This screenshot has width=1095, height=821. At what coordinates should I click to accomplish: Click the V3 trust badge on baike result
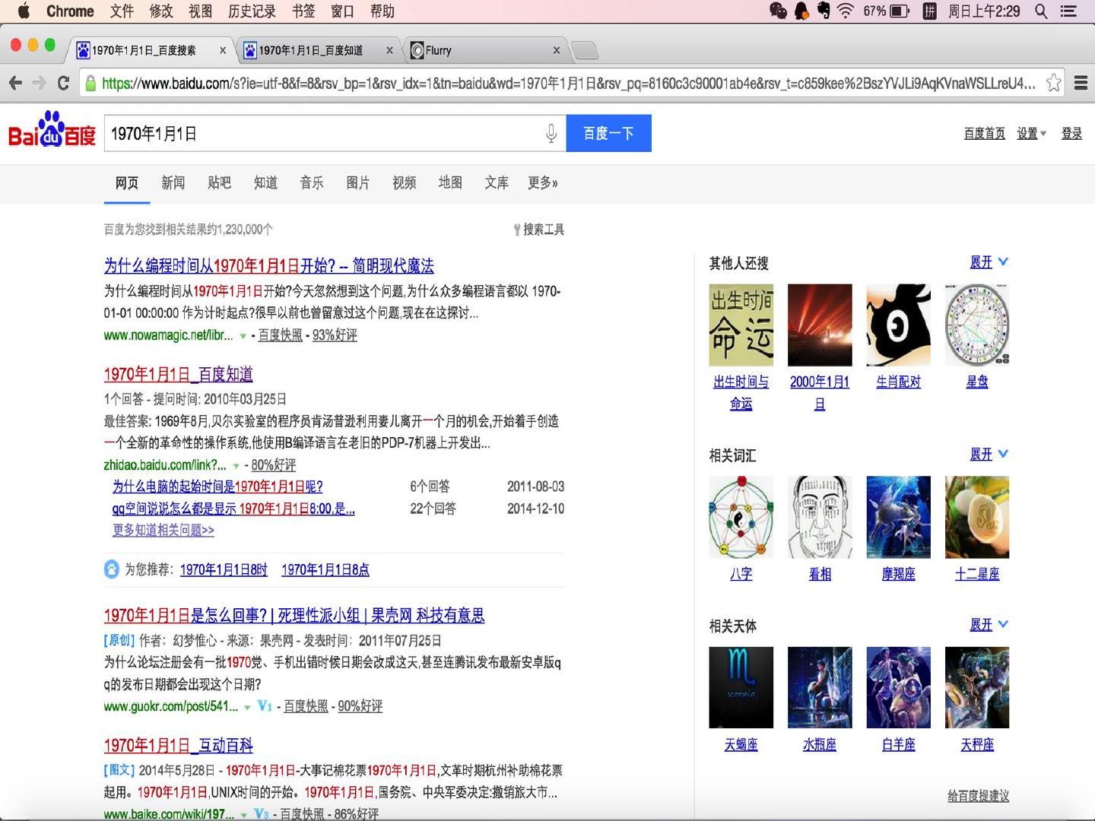261,813
